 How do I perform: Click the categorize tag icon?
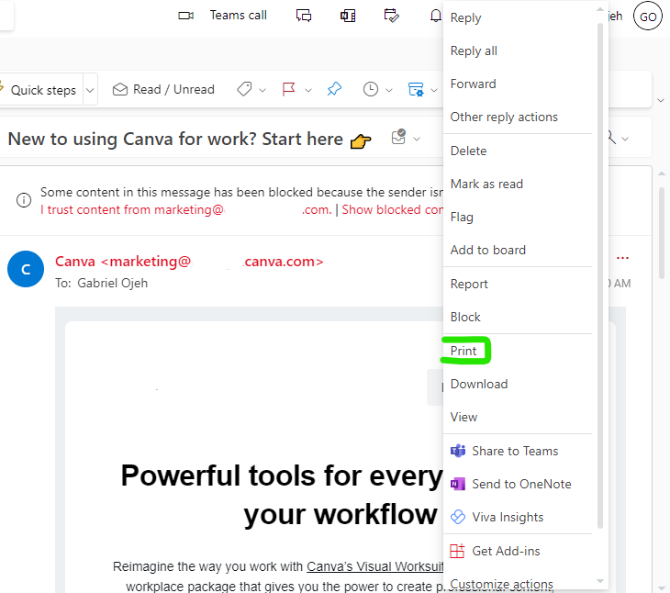click(244, 89)
